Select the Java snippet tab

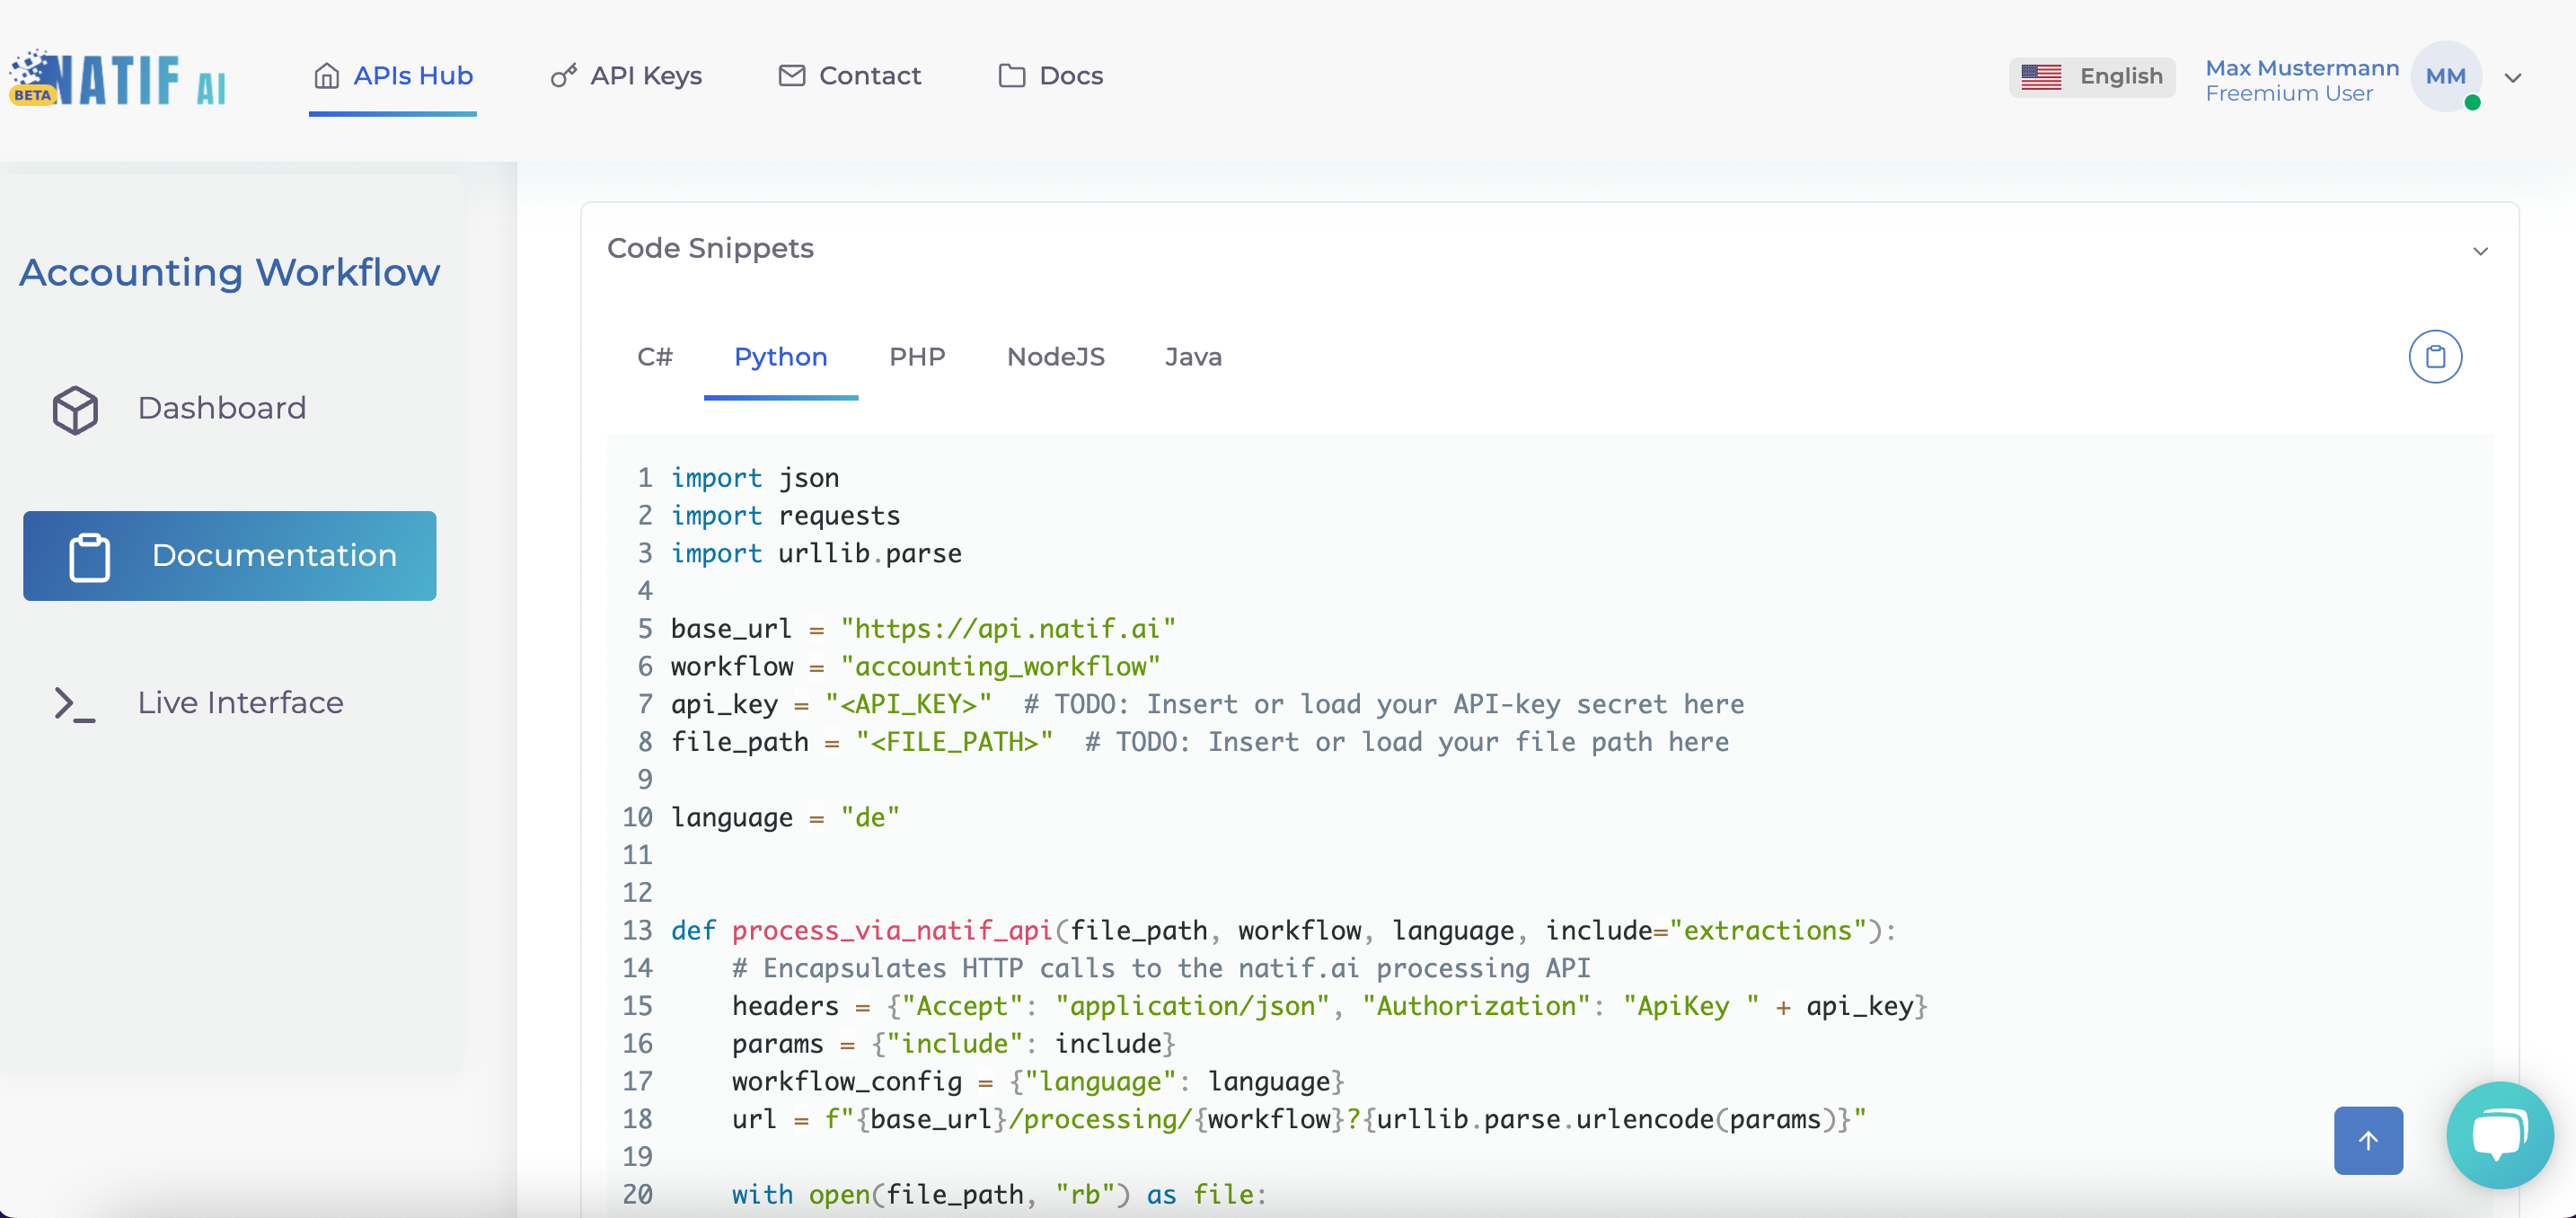click(x=1192, y=357)
